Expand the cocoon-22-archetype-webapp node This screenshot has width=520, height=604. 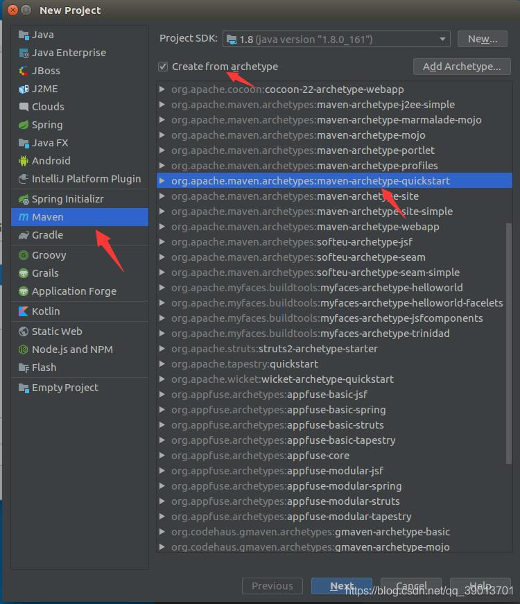tap(162, 89)
